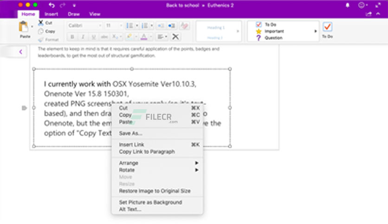The image size is (388, 224).
Task: Click the clear formatting eraser icon
Action: (x=184, y=25)
